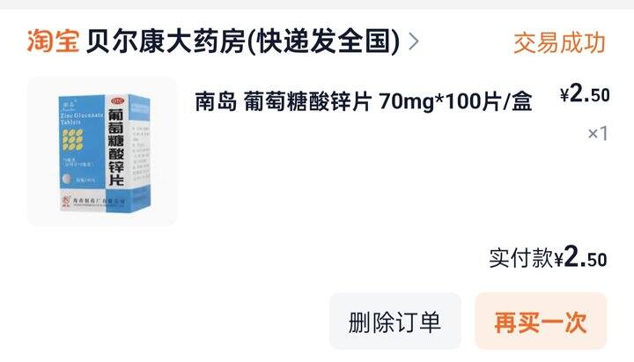Click the (快递发全国) part of the store name
The width and height of the screenshot is (634, 362).
[x=323, y=41]
